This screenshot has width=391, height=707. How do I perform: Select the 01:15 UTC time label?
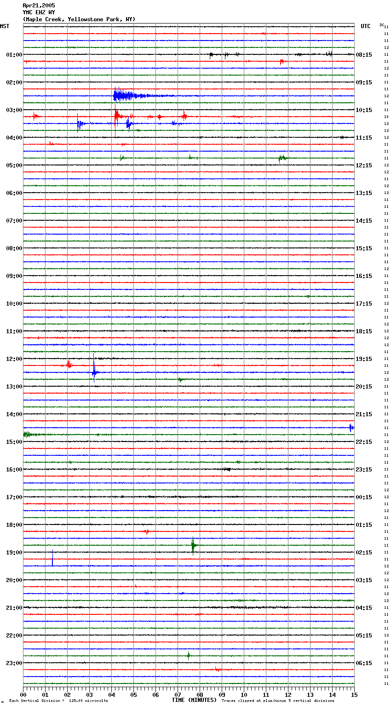point(364,525)
